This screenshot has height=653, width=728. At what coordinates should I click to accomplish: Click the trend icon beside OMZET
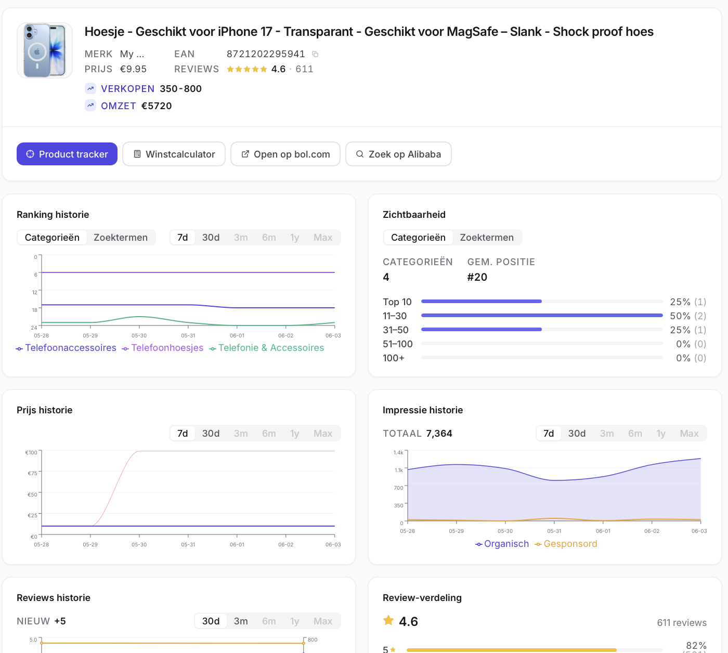click(90, 106)
